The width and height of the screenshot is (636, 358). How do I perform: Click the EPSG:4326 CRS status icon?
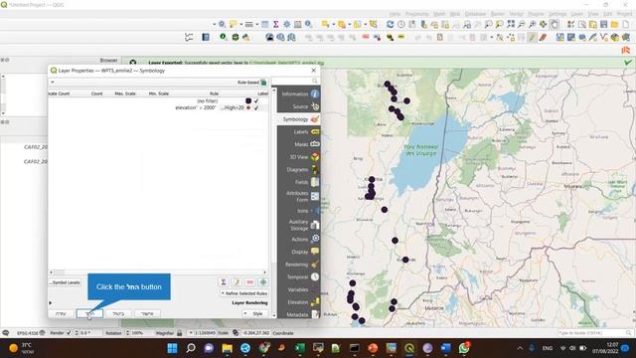pyautogui.click(x=31, y=333)
